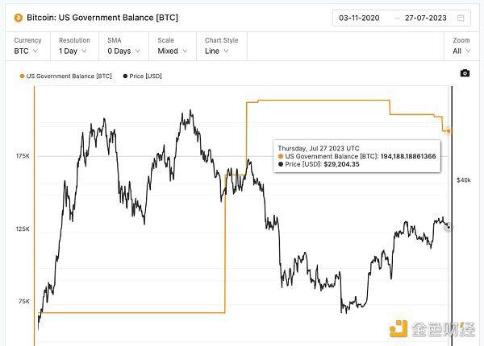Click the orange data point on balance line

[x=449, y=131]
